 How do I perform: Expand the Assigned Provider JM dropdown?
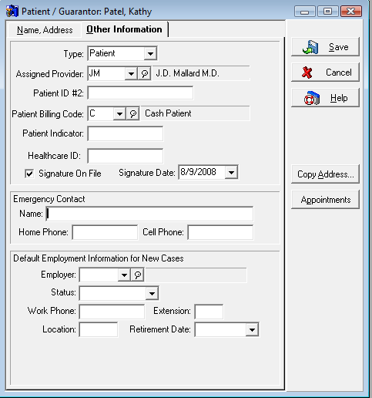[131, 74]
